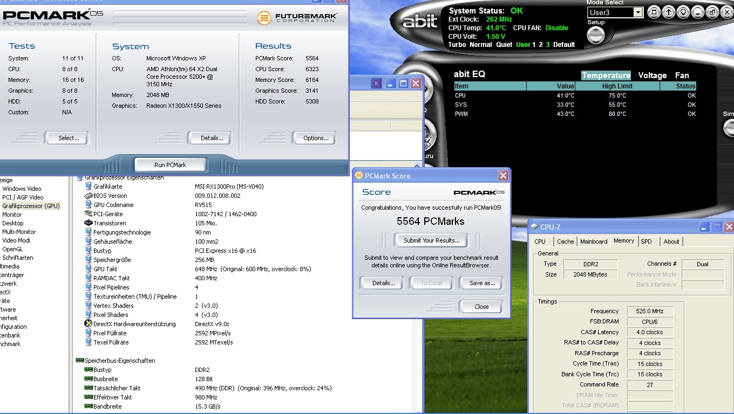Click the abit EQ Item column header
Screen dimensions: 734x414
click(x=490, y=86)
